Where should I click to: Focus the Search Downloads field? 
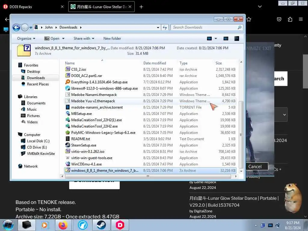pyautogui.click(x=207, y=27)
